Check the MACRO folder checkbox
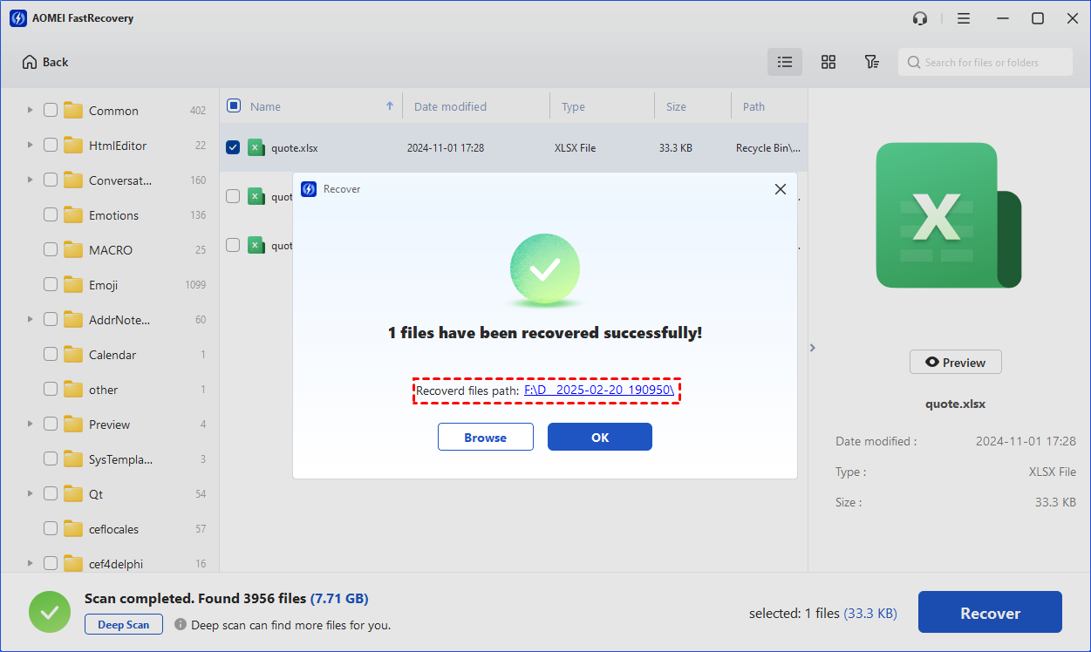1091x652 pixels. [51, 249]
